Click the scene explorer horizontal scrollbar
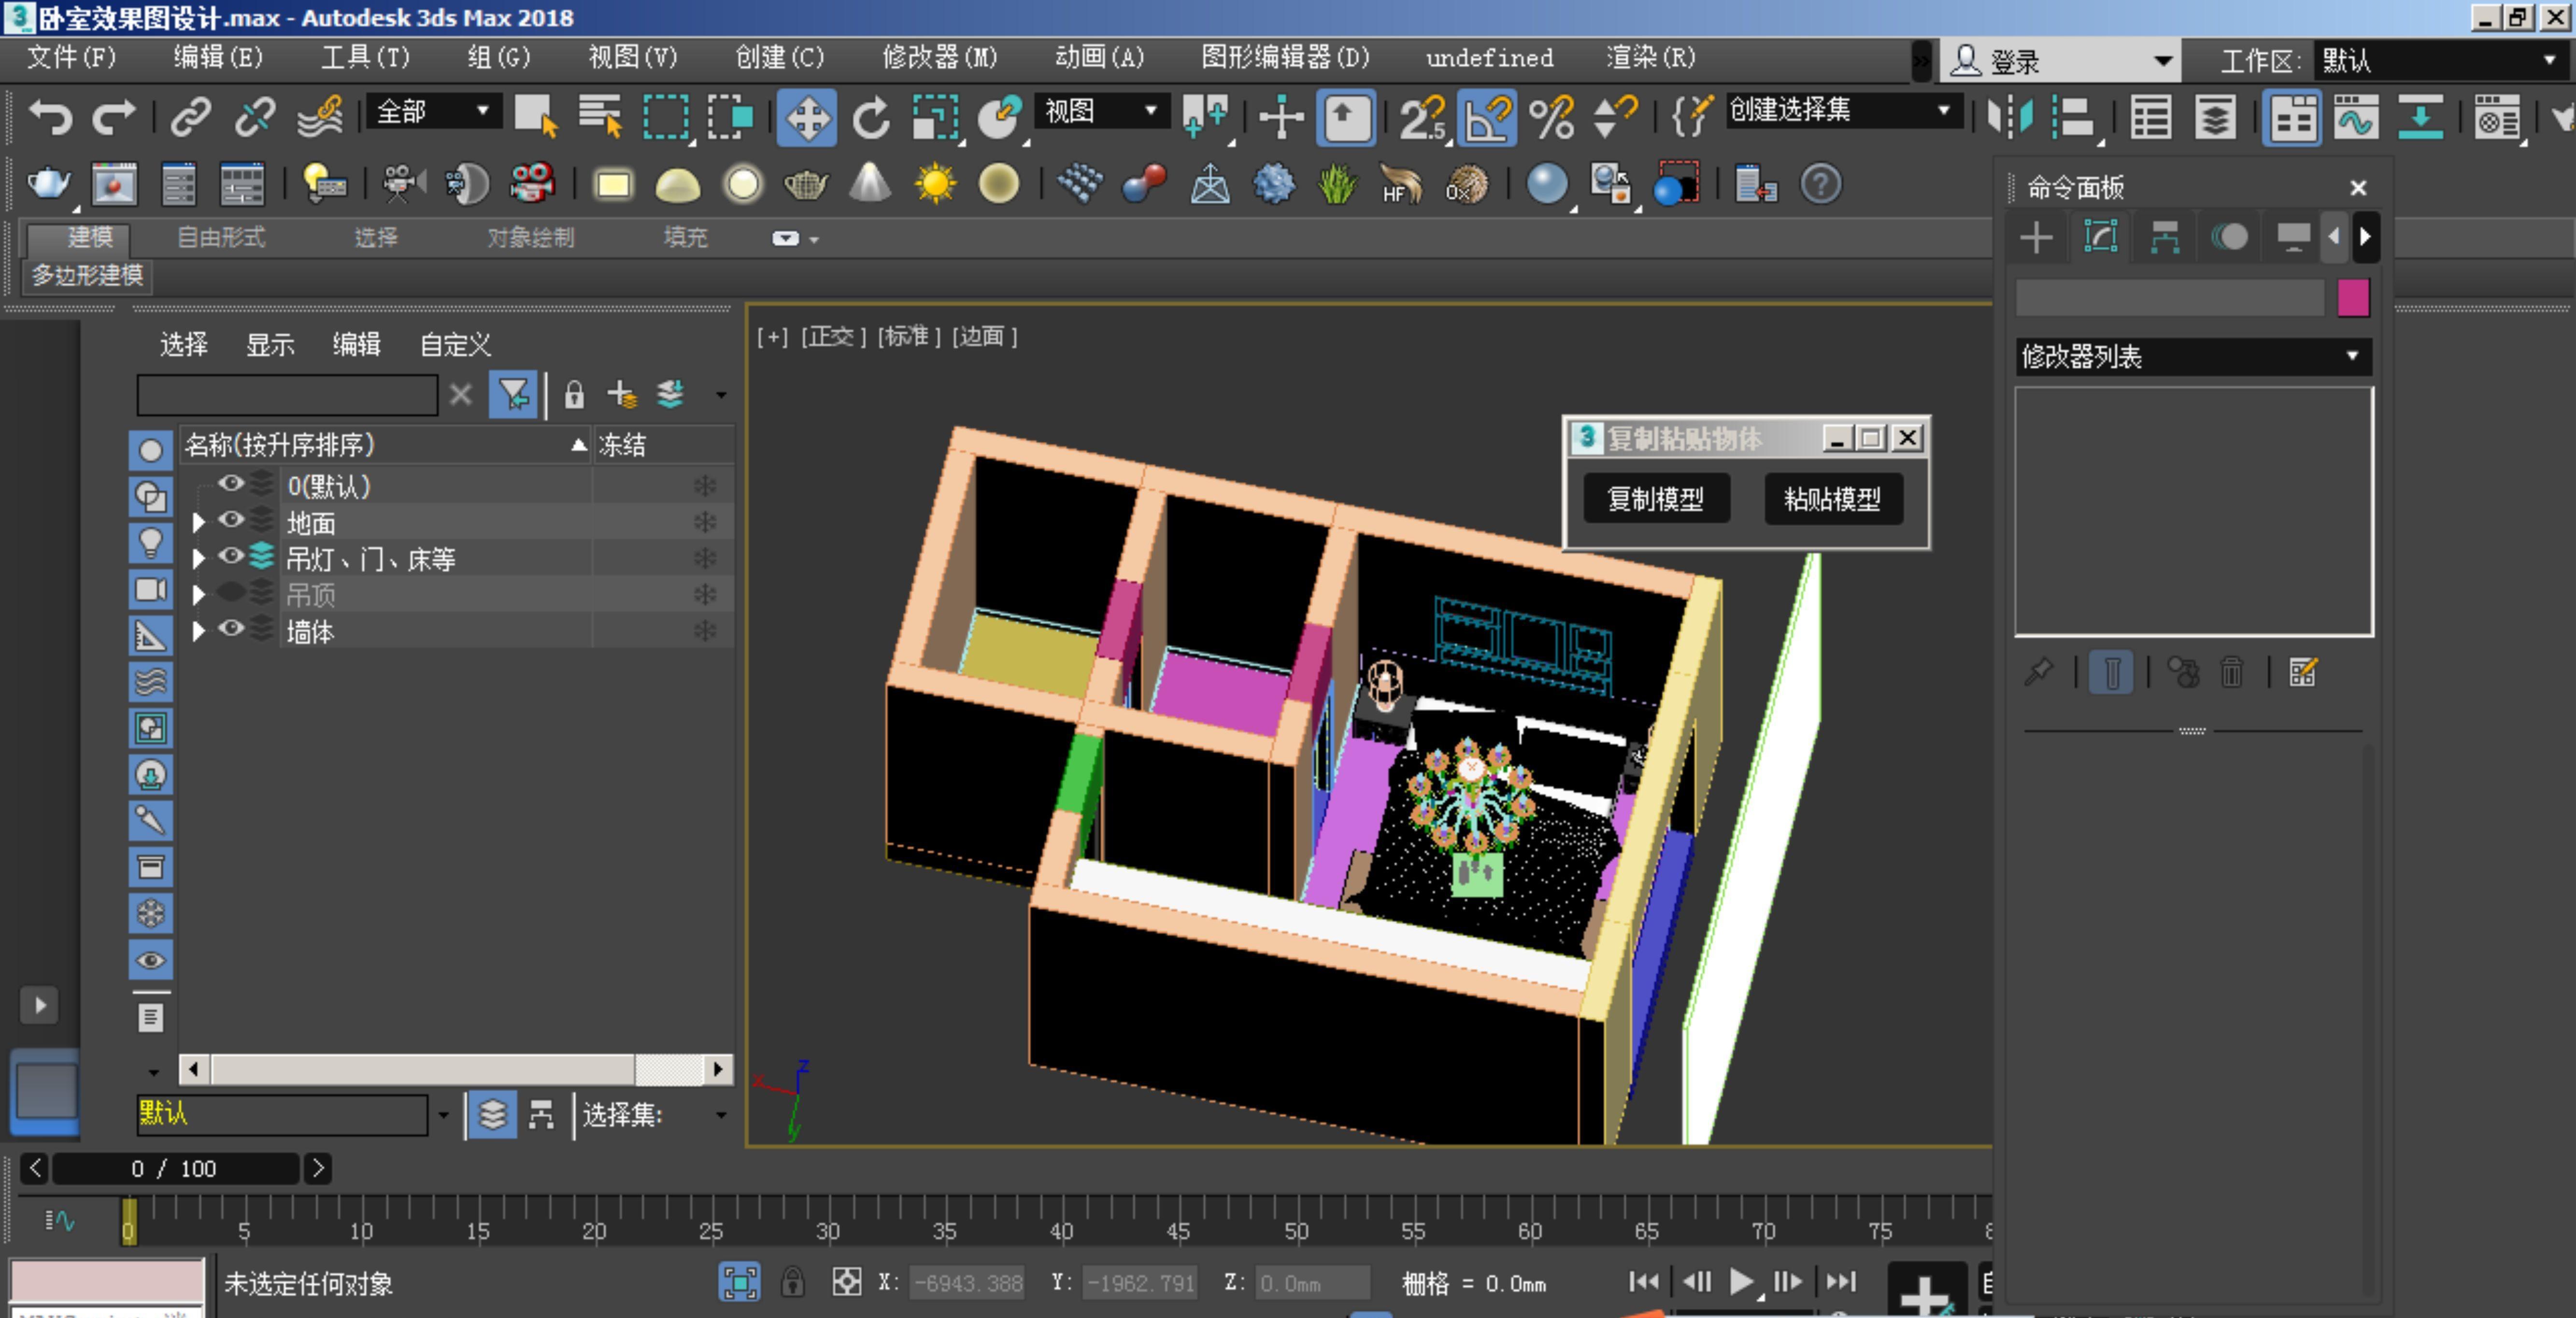 (x=455, y=1069)
